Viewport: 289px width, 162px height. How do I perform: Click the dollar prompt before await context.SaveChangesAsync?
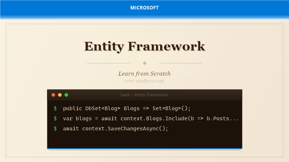(55, 129)
